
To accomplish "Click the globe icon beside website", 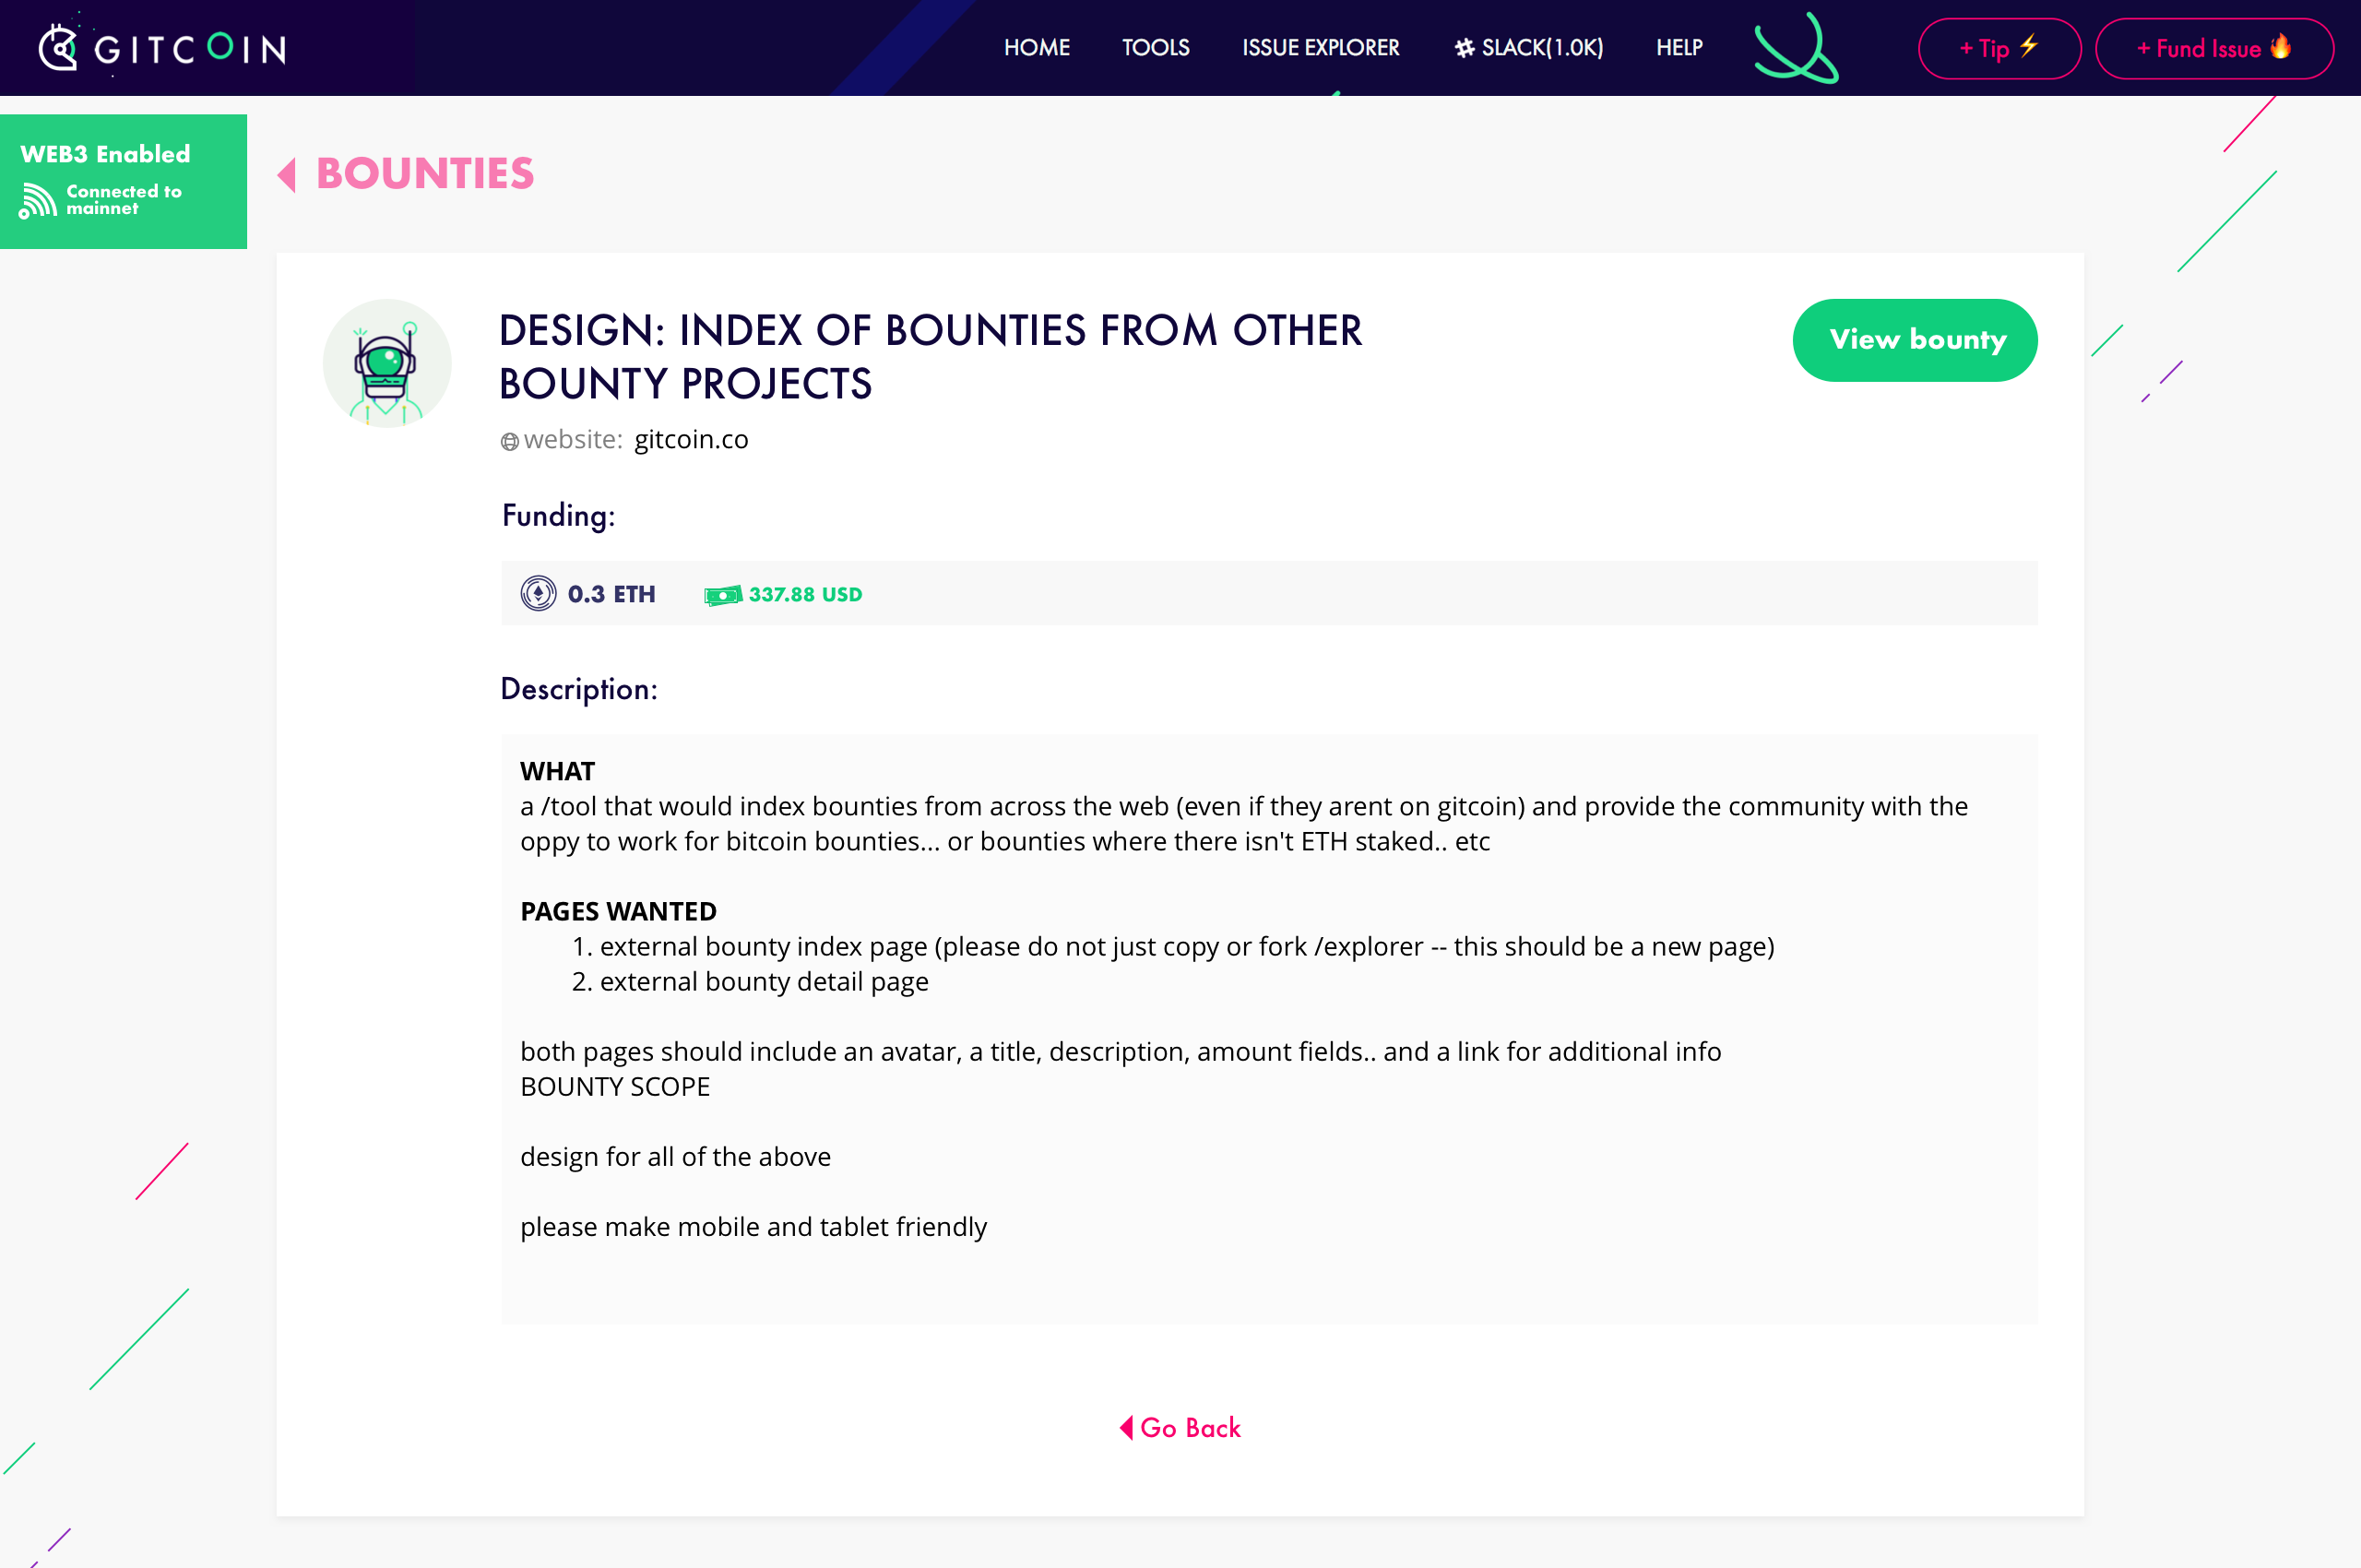I will click(510, 440).
